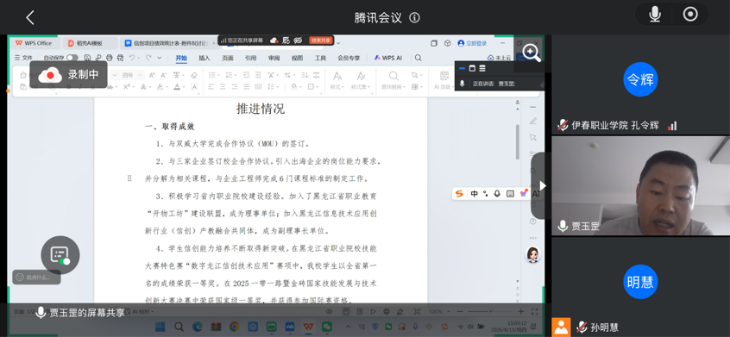The width and height of the screenshot is (730, 337).
Task: Click the clear formatting eraser icon
Action: (x=194, y=75)
